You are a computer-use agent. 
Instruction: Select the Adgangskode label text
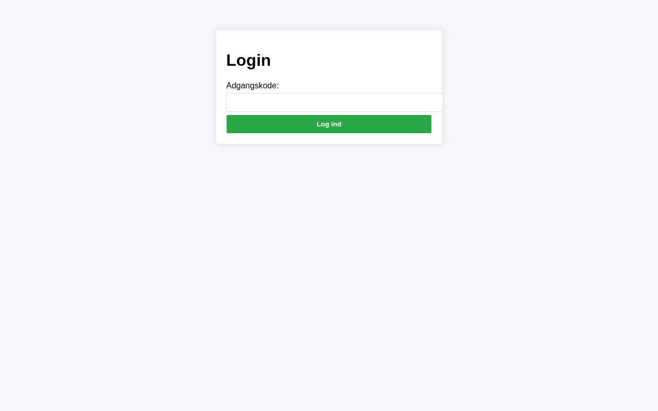click(x=252, y=85)
